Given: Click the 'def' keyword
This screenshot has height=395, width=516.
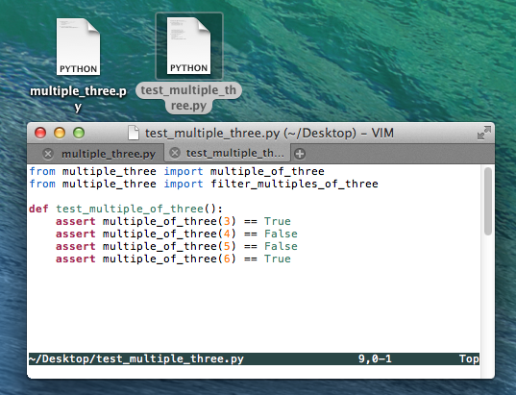Looking at the screenshot, I should coord(38,209).
